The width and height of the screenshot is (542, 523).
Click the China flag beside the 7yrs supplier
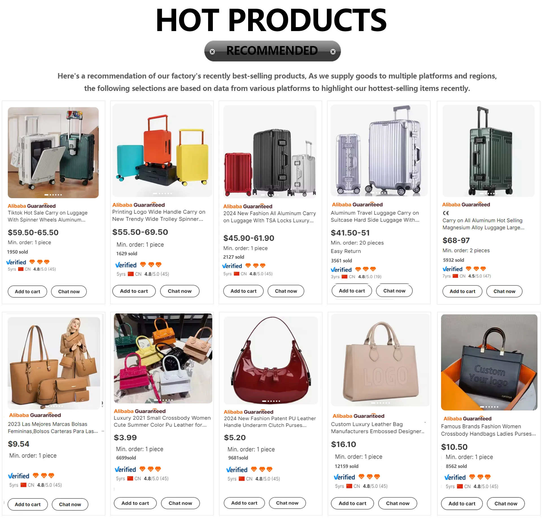pos(455,276)
